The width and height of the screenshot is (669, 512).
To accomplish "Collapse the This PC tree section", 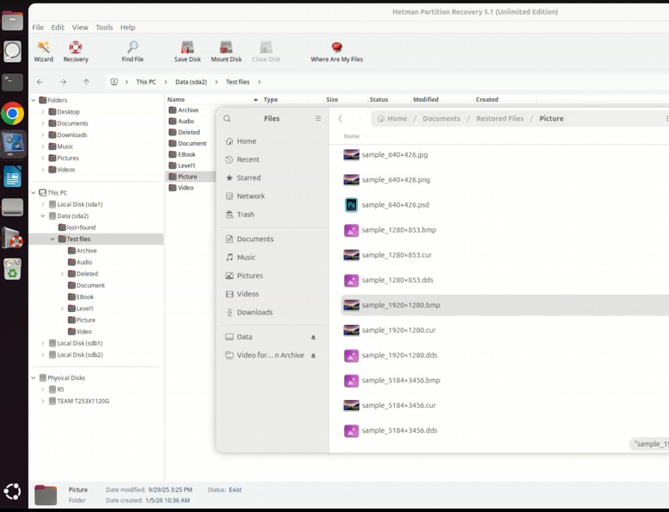I will (34, 193).
